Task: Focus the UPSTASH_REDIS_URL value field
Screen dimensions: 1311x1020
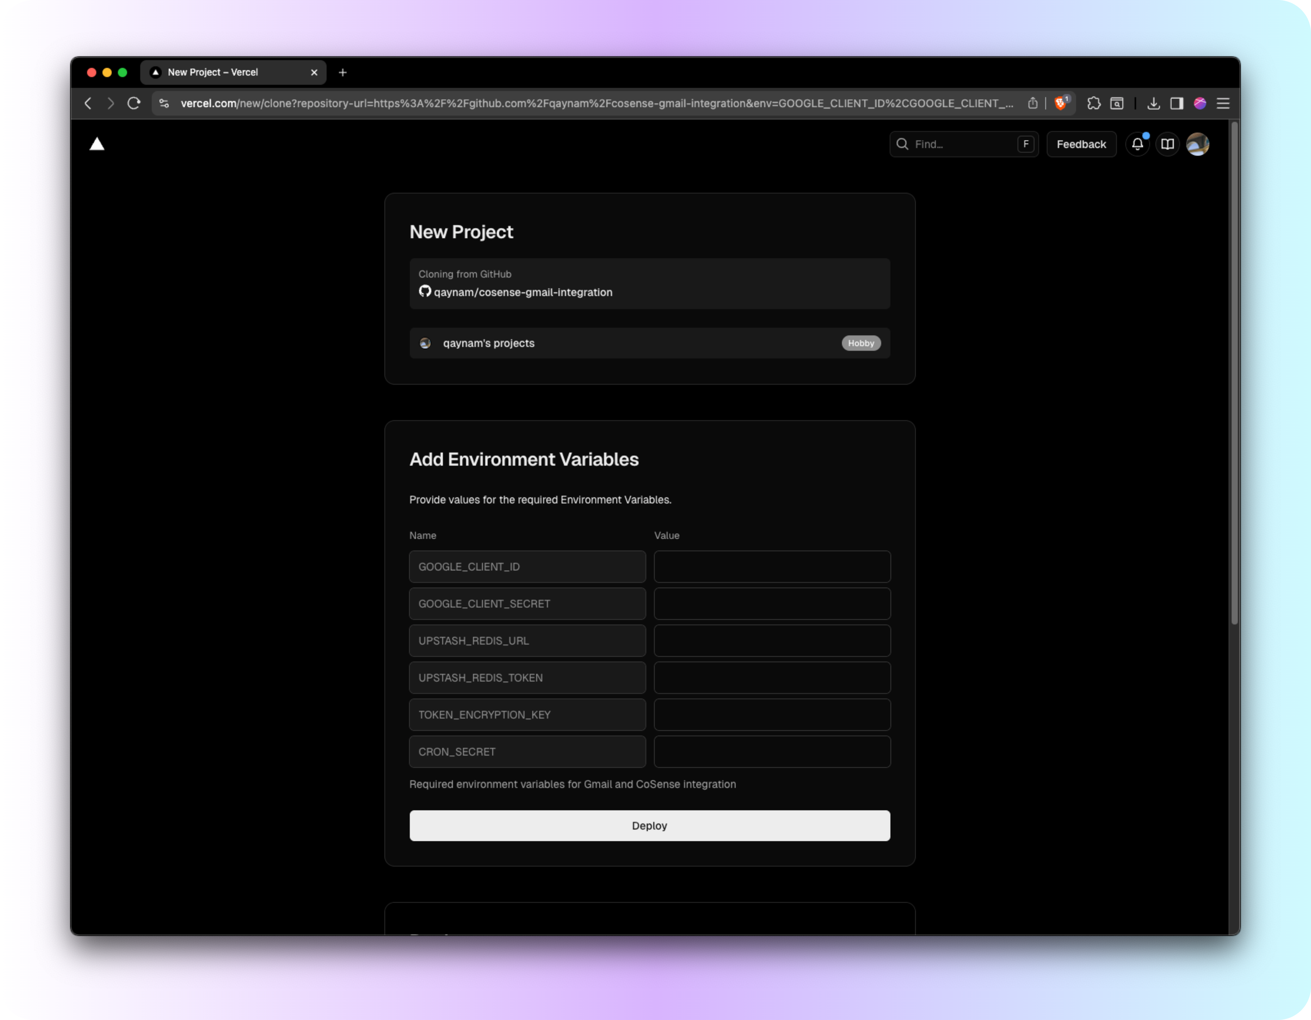Action: (772, 640)
